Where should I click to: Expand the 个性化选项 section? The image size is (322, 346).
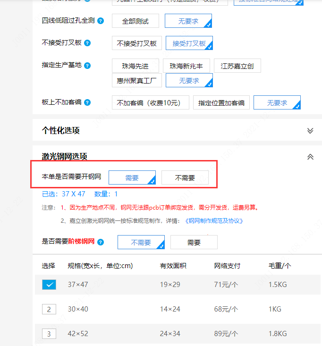pos(310,131)
